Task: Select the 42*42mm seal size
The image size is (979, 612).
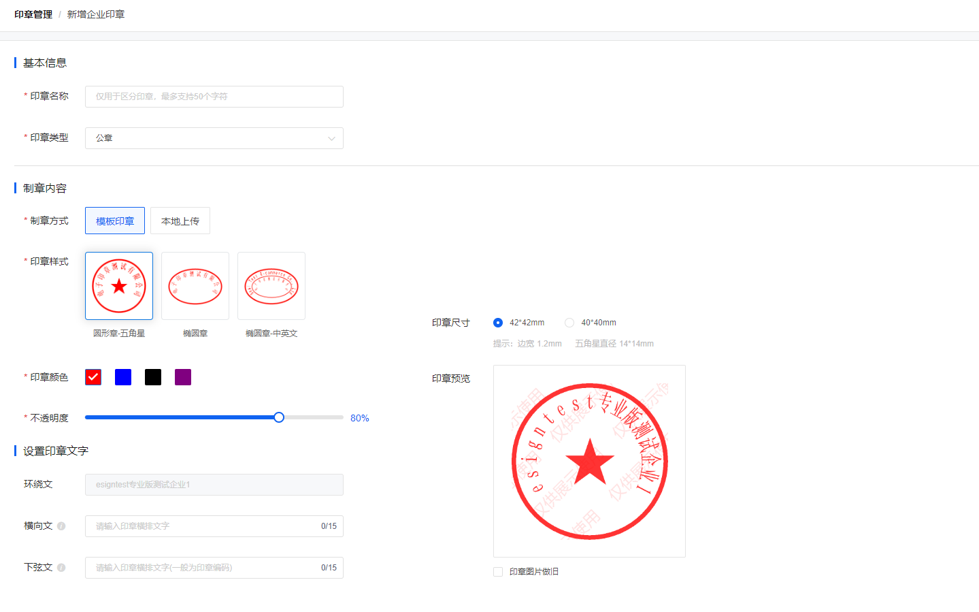Action: pyautogui.click(x=498, y=323)
